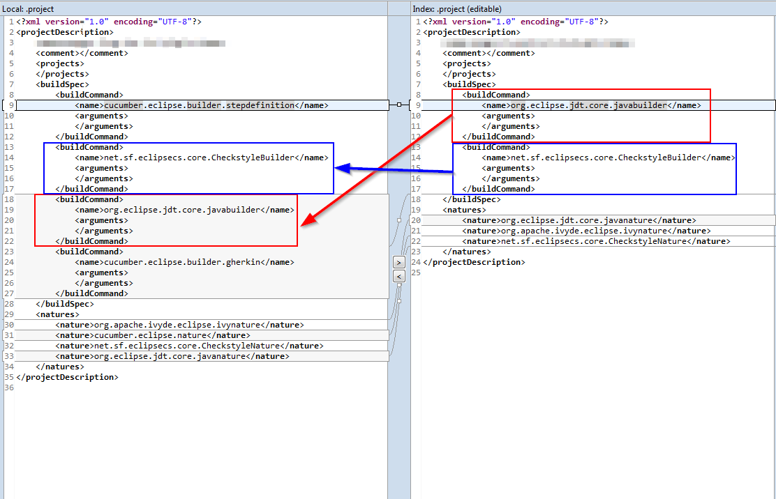Image resolution: width=776 pixels, height=499 pixels.
Task: Select the 'Local: .project' pane header
Action: (x=28, y=8)
